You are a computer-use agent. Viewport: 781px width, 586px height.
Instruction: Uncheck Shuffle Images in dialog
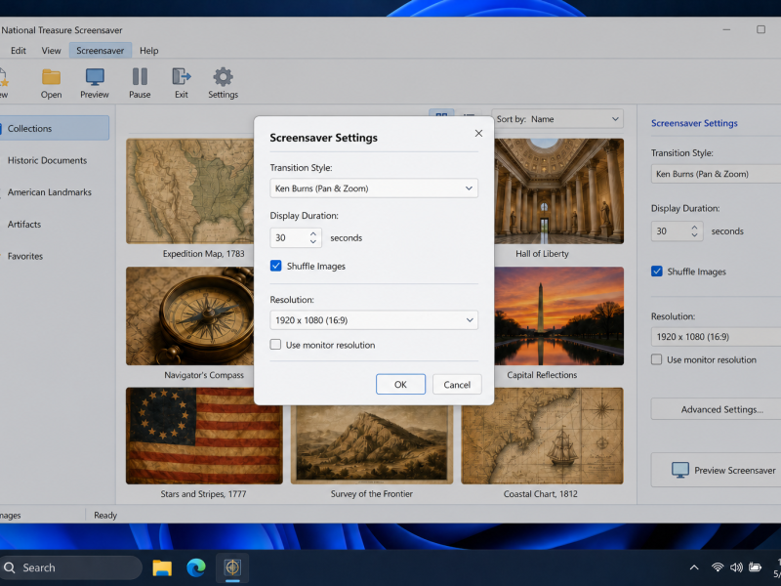pos(275,266)
